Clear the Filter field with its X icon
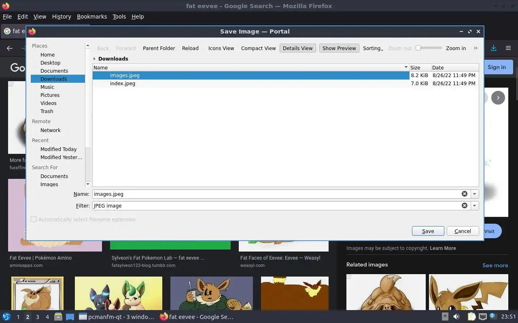 pos(465,206)
